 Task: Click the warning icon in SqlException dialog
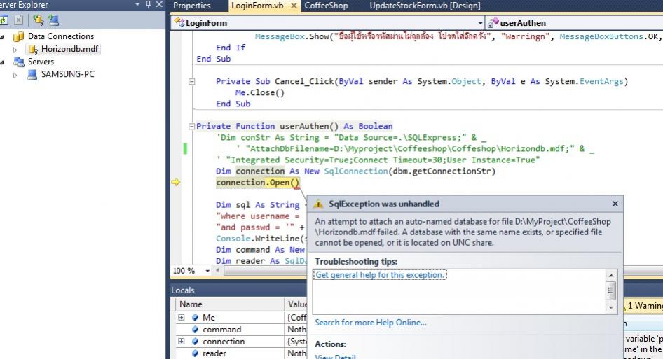pos(318,204)
